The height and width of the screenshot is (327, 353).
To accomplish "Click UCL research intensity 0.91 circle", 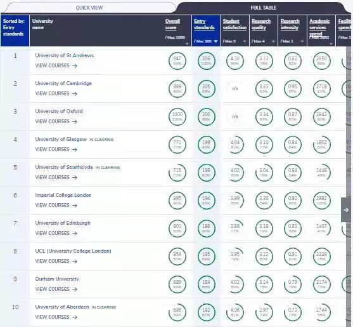I will point(293,257).
